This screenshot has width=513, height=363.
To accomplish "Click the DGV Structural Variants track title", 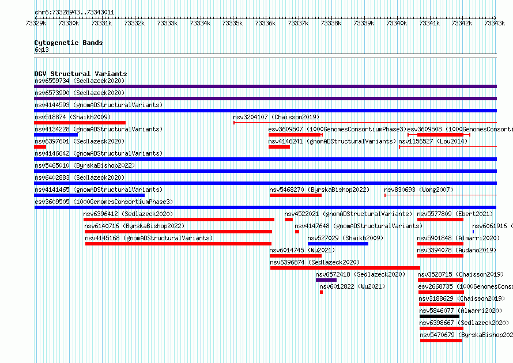I will (x=81, y=74).
